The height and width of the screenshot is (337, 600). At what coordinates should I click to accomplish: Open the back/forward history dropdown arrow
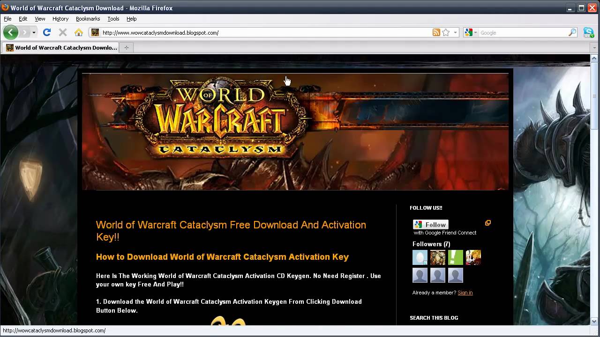pos(34,33)
